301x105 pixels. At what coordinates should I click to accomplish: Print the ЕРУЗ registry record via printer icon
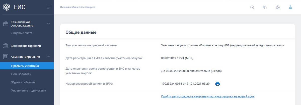point(217,84)
